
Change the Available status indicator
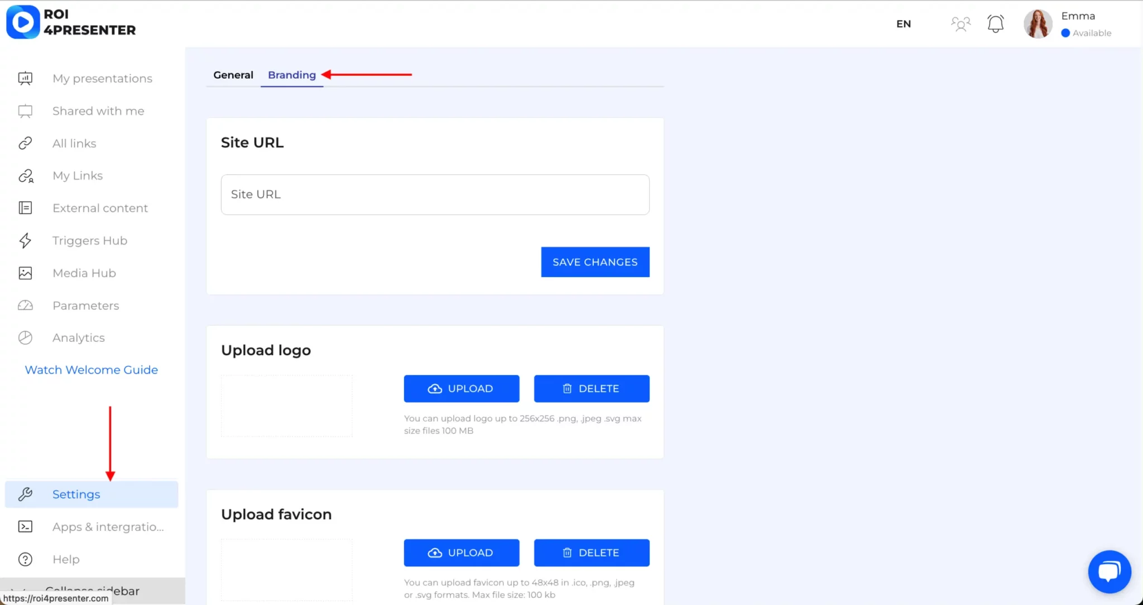1086,33
